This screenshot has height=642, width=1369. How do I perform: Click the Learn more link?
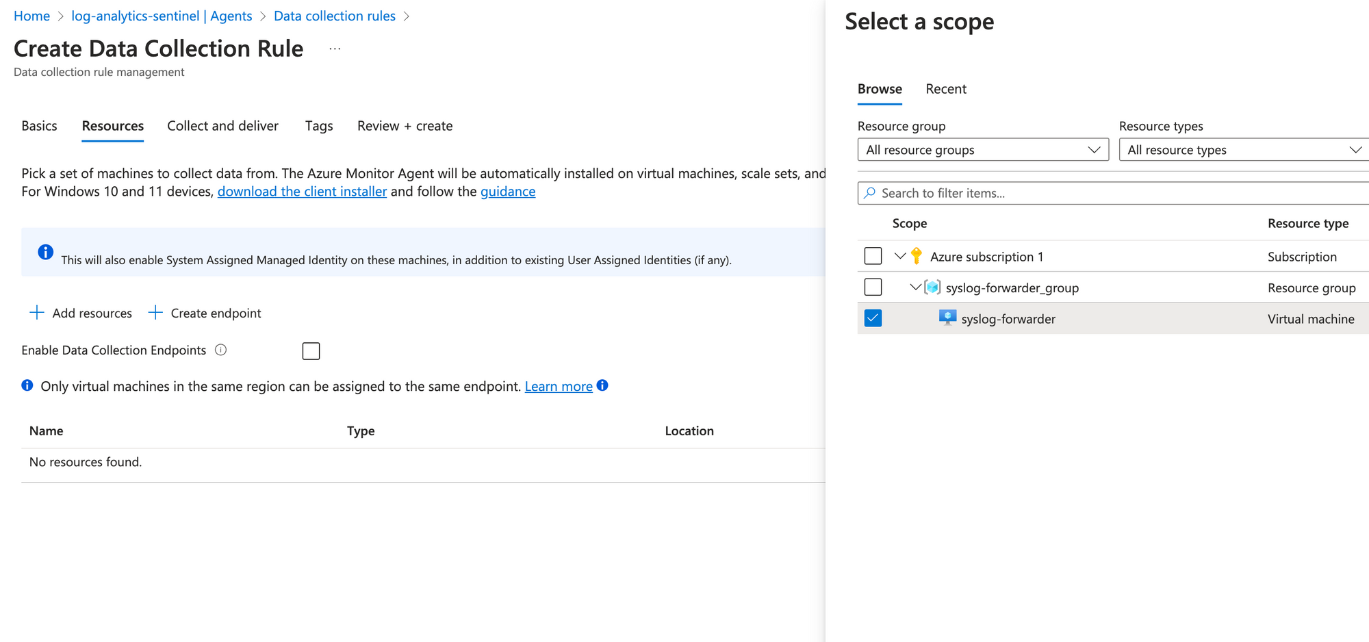pos(559,386)
